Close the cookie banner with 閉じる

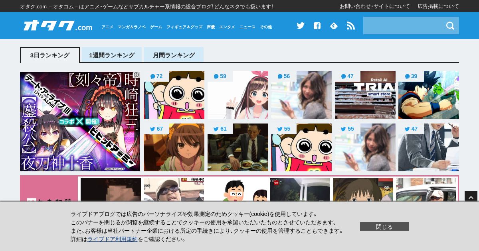(x=384, y=226)
